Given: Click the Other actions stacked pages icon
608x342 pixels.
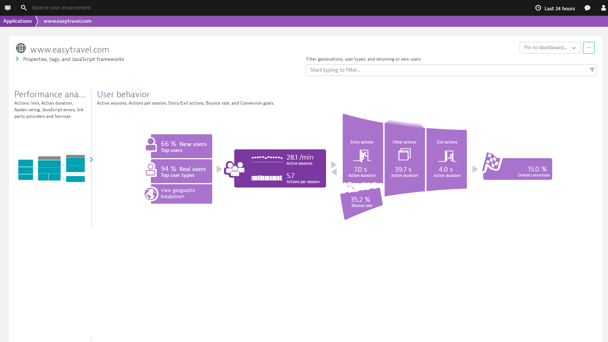Looking at the screenshot, I should [405, 154].
